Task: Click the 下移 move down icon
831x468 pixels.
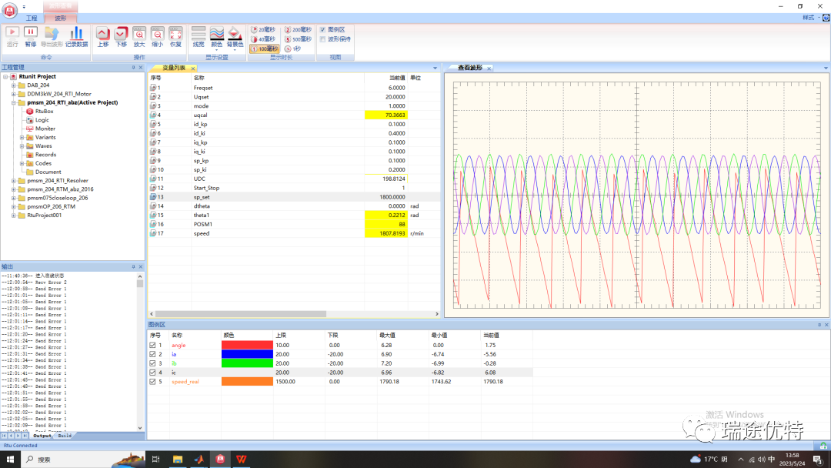Action: [x=121, y=33]
